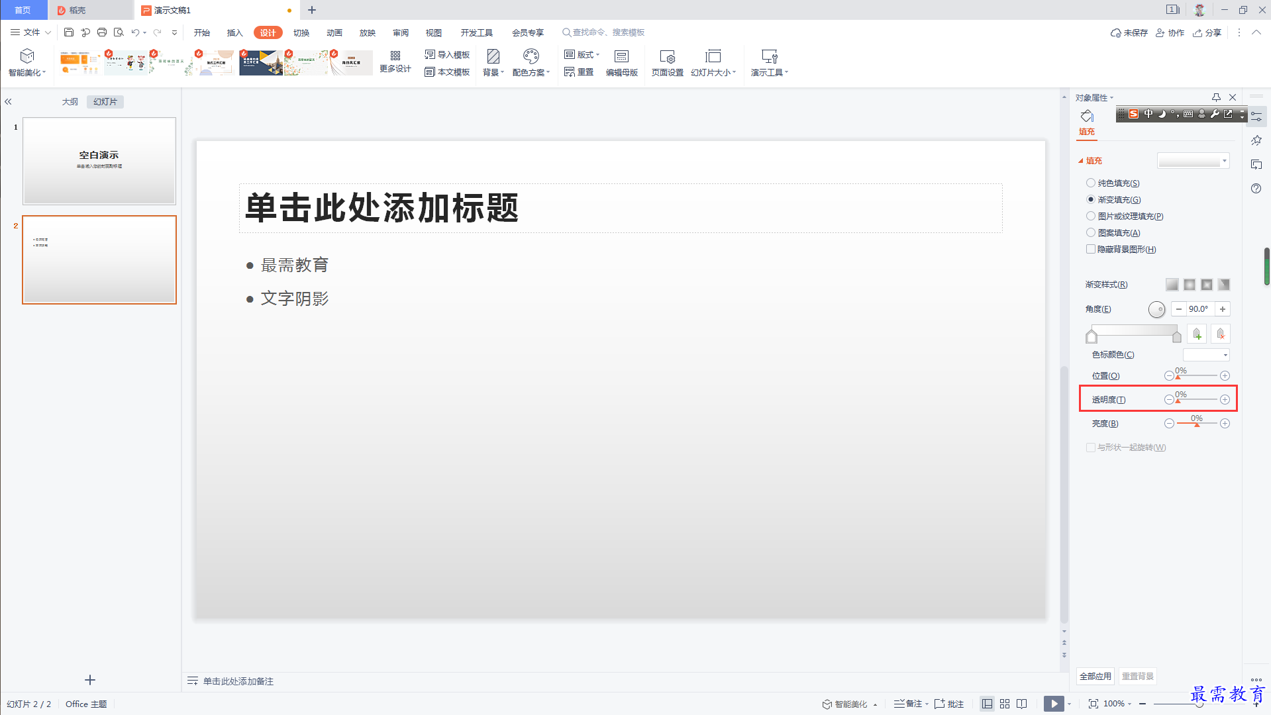Click the angle 90.0° input field
The image size is (1271, 715).
click(x=1200, y=309)
